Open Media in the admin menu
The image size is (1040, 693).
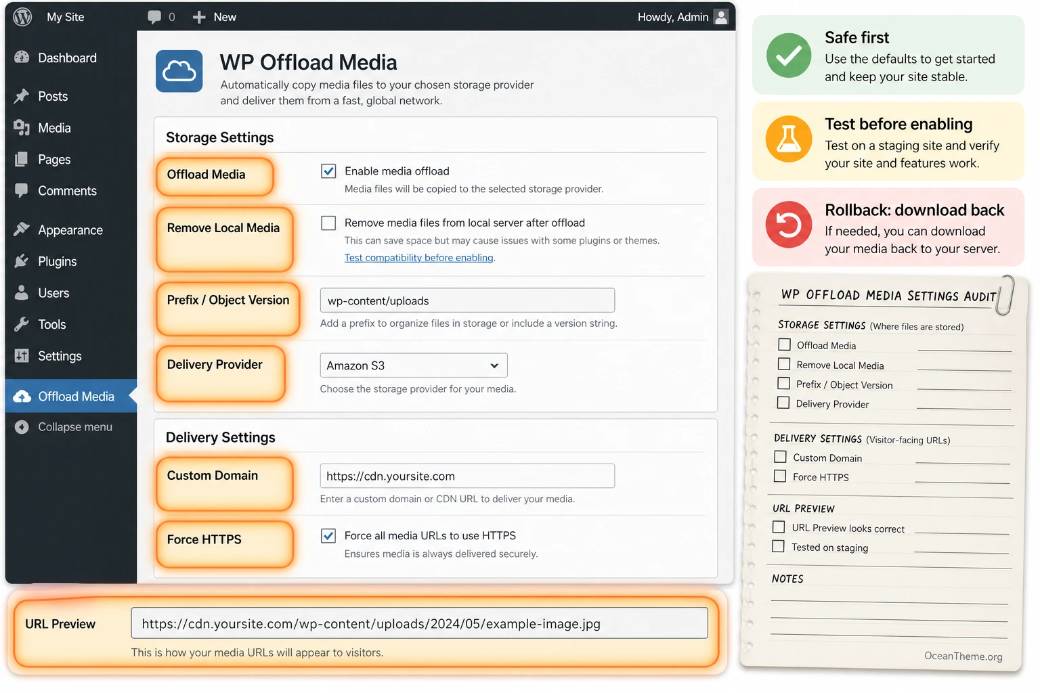click(71, 128)
